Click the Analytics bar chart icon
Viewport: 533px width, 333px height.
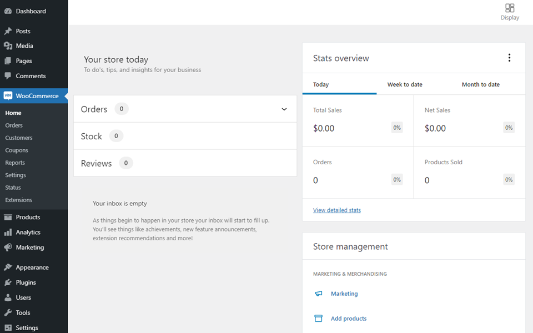[8, 233]
